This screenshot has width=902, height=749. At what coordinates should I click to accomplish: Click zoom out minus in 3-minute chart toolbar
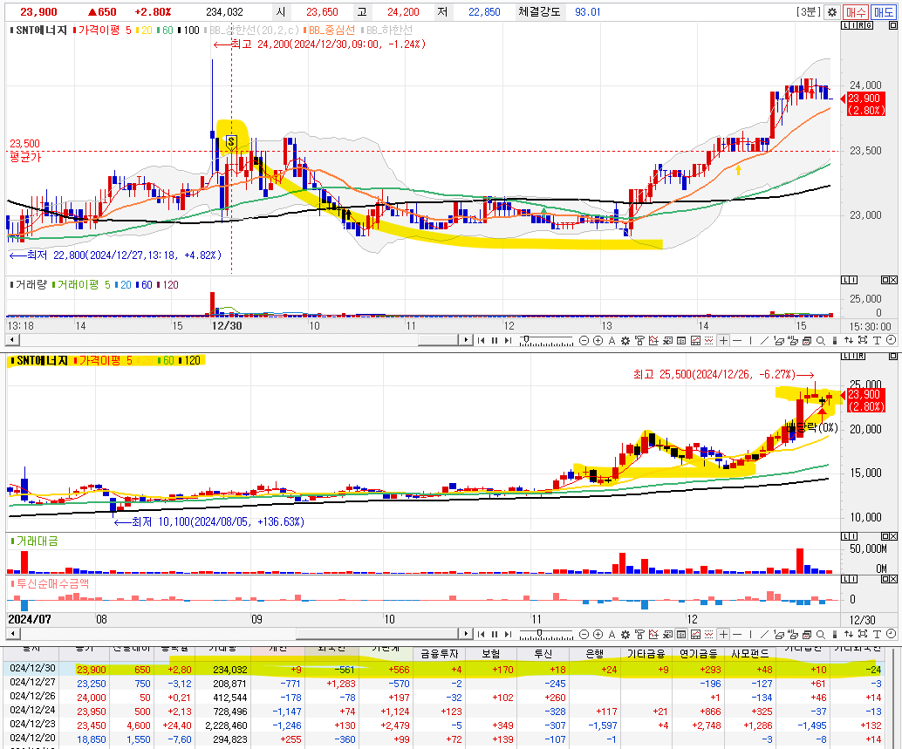584,340
